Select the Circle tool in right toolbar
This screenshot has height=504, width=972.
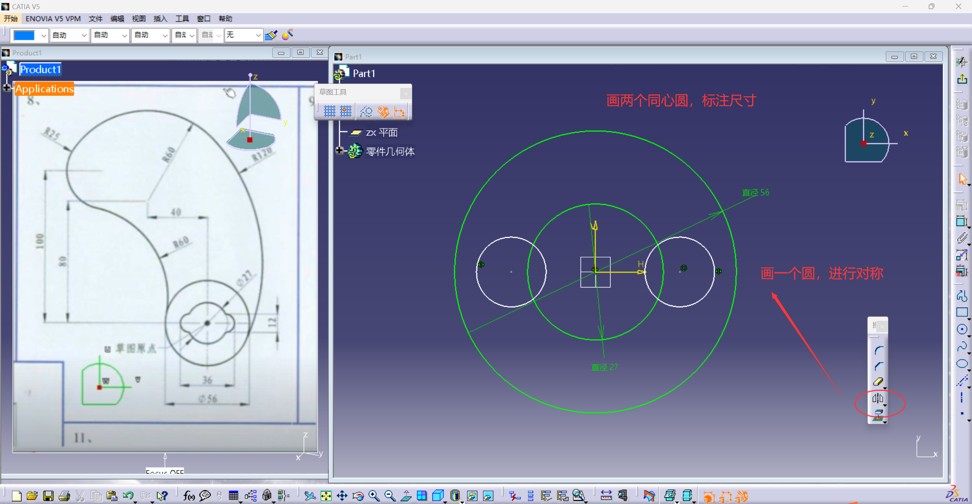961,329
